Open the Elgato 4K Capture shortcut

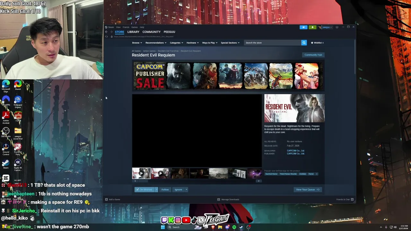pos(18,165)
